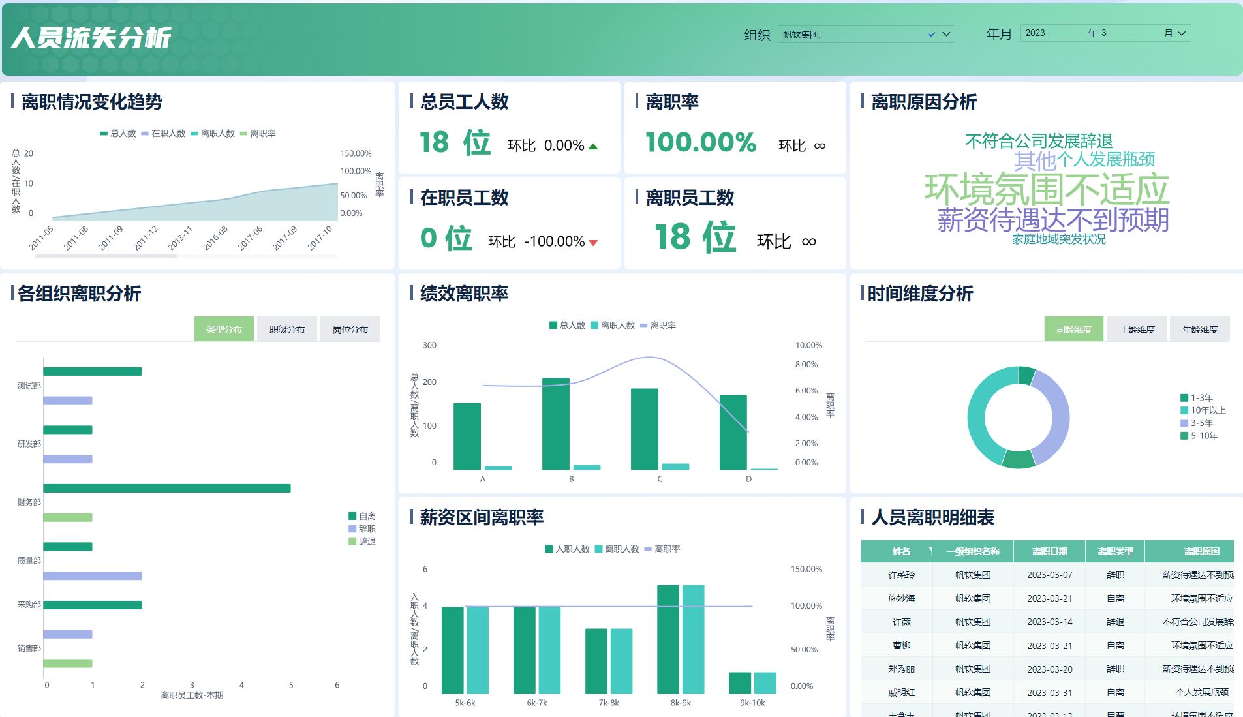Toggle 5-10年 legend in donut chart
1243x717 pixels.
tap(1199, 436)
